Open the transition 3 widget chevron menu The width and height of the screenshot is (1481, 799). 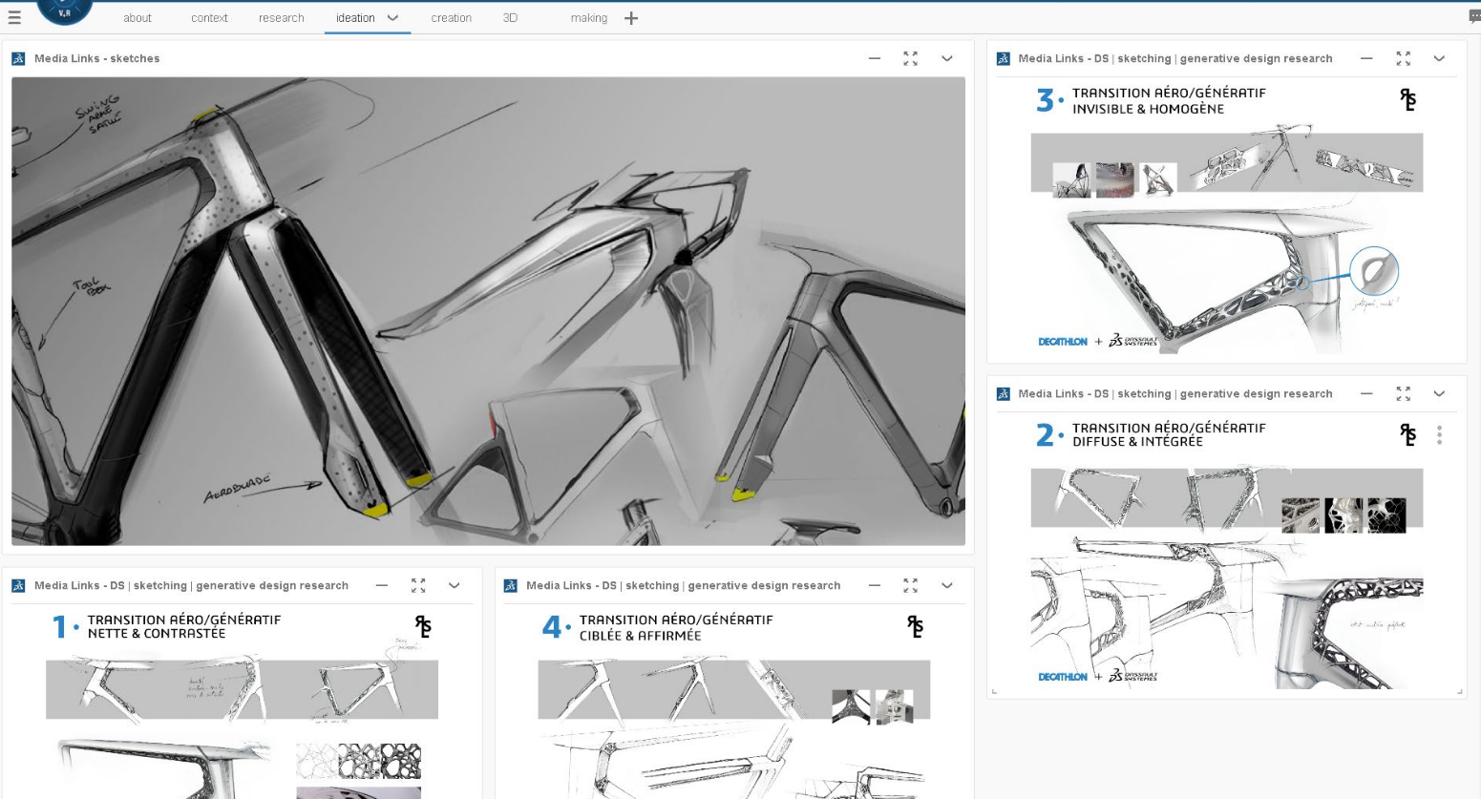pos(1439,58)
